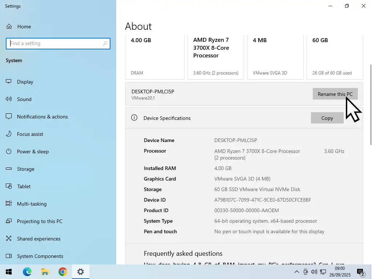Click the Installed RAM value 4.00 GB
The image size is (372, 279).
click(223, 168)
